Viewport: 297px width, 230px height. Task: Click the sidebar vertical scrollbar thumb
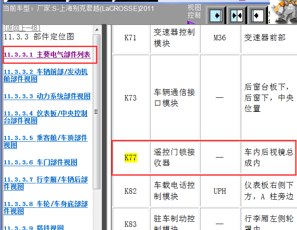(x=96, y=111)
